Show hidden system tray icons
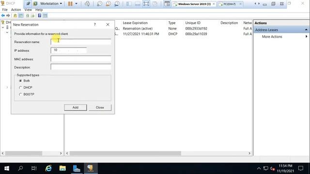The image size is (310, 174). click(259, 168)
